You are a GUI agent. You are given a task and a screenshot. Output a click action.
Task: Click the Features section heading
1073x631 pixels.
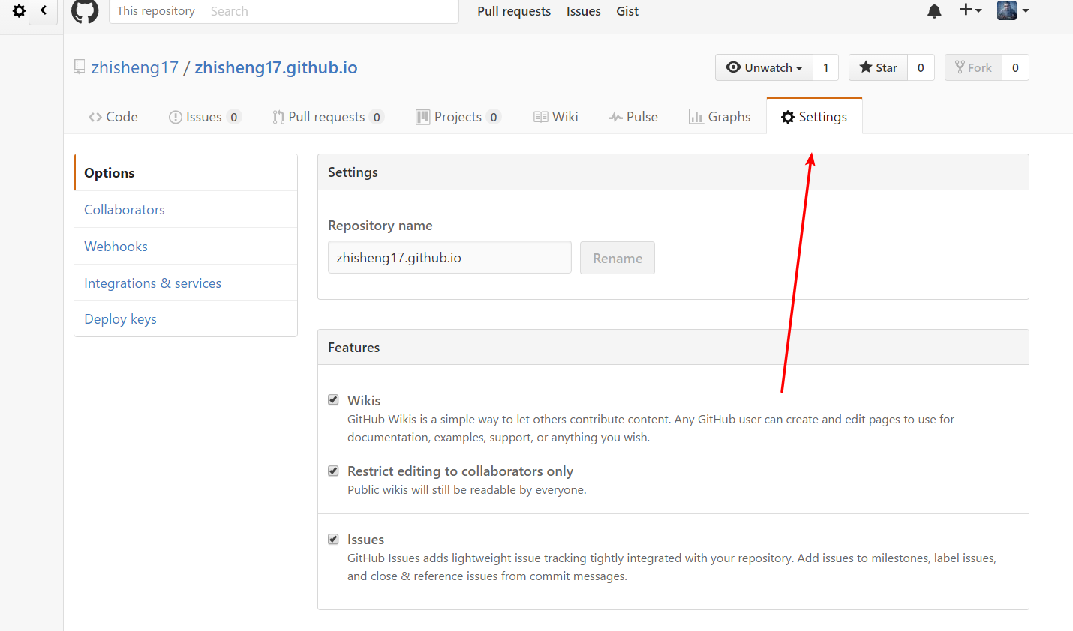(x=354, y=347)
